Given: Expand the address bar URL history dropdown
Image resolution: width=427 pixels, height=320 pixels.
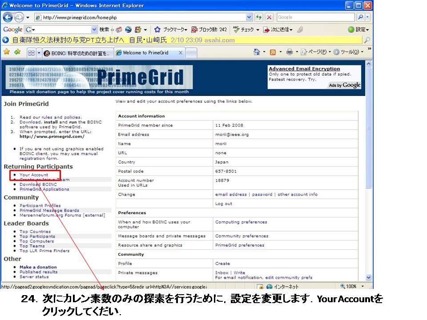Looking at the screenshot, I should pos(249,17).
